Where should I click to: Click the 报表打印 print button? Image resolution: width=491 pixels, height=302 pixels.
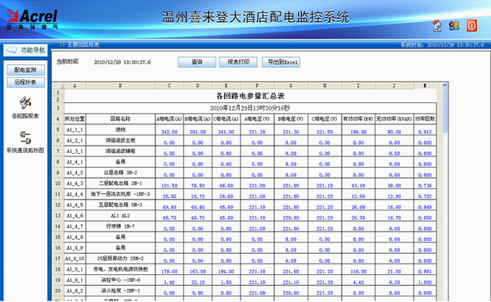(x=238, y=62)
